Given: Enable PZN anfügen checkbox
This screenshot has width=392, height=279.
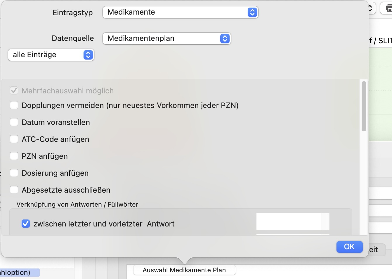Looking at the screenshot, I should pos(14,156).
